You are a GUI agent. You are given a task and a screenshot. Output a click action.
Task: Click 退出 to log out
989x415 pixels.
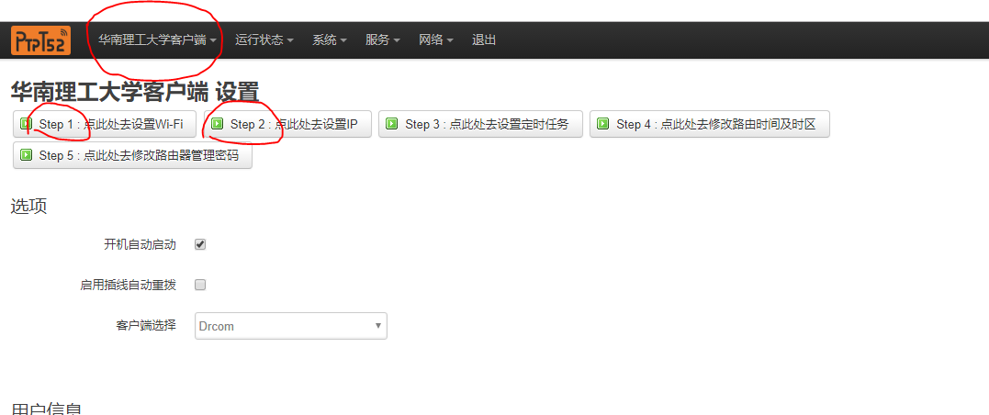(x=484, y=40)
